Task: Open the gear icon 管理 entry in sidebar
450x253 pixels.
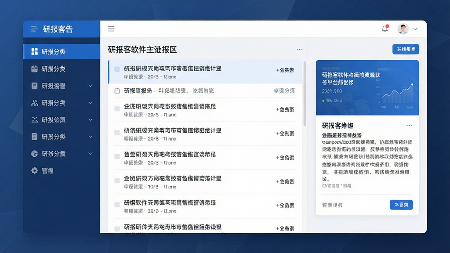Action: pyautogui.click(x=62, y=171)
